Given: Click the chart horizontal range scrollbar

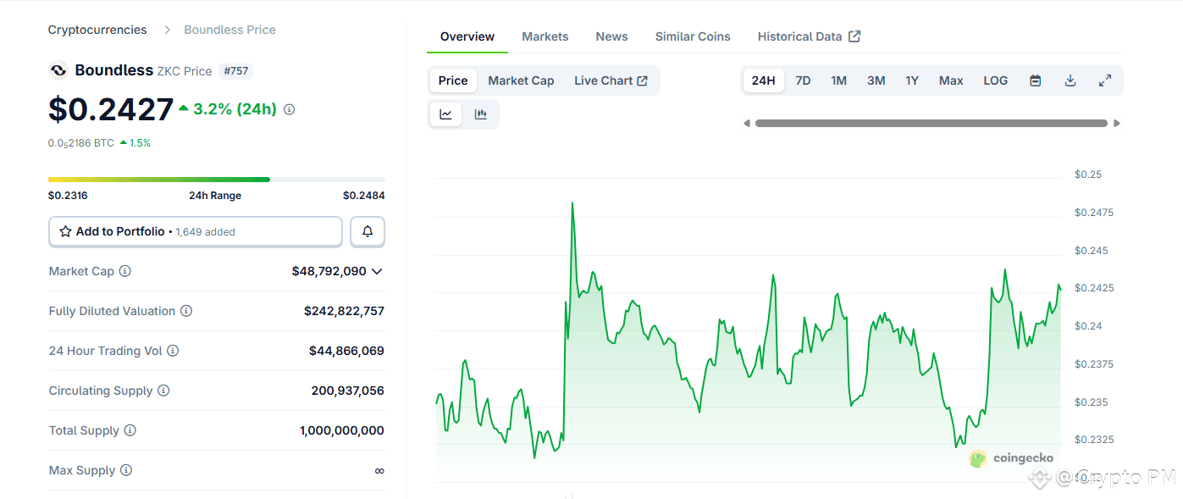Looking at the screenshot, I should 931,124.
